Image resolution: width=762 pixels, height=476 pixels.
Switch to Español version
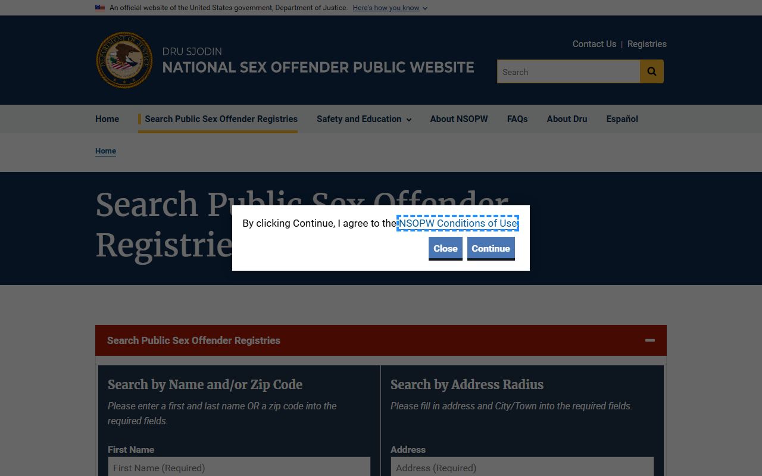coord(622,119)
